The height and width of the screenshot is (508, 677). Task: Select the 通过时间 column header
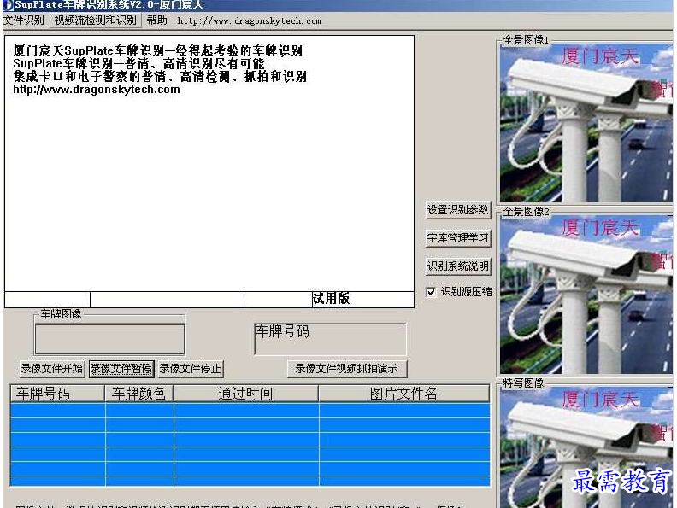245,394
